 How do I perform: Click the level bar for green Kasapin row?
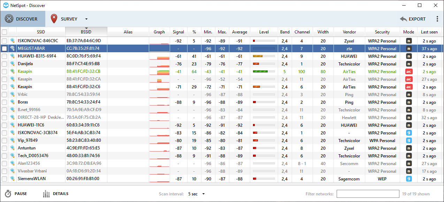click(264, 71)
